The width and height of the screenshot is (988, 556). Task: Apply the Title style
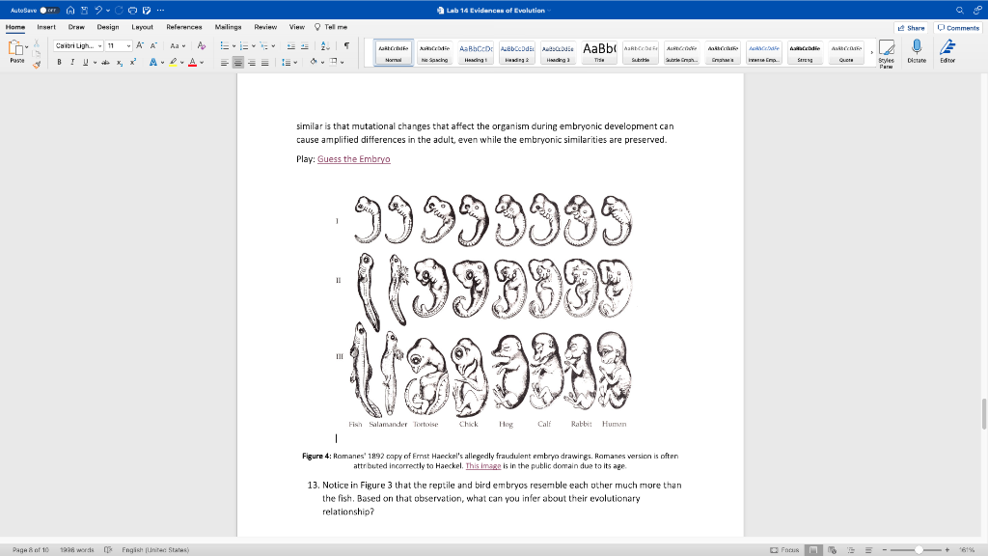tap(599, 52)
